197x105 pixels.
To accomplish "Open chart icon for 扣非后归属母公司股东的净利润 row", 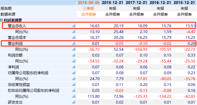I will coord(74,91).
